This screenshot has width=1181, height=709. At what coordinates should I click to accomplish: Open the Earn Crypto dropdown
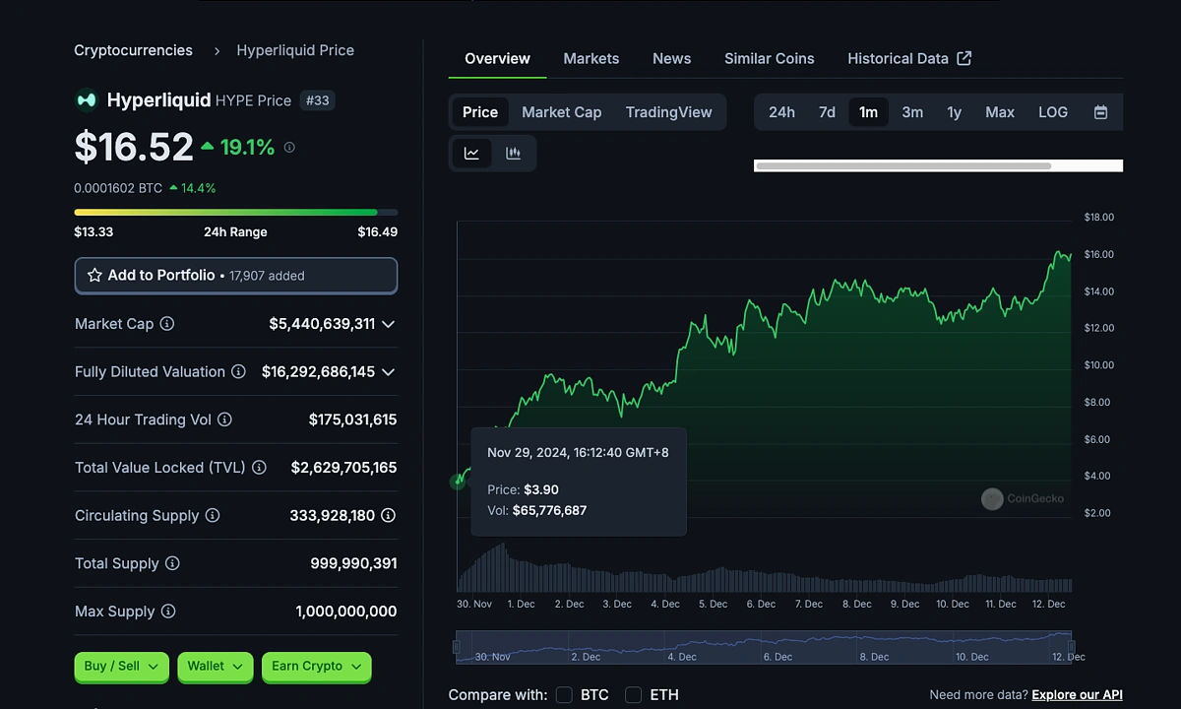(317, 667)
